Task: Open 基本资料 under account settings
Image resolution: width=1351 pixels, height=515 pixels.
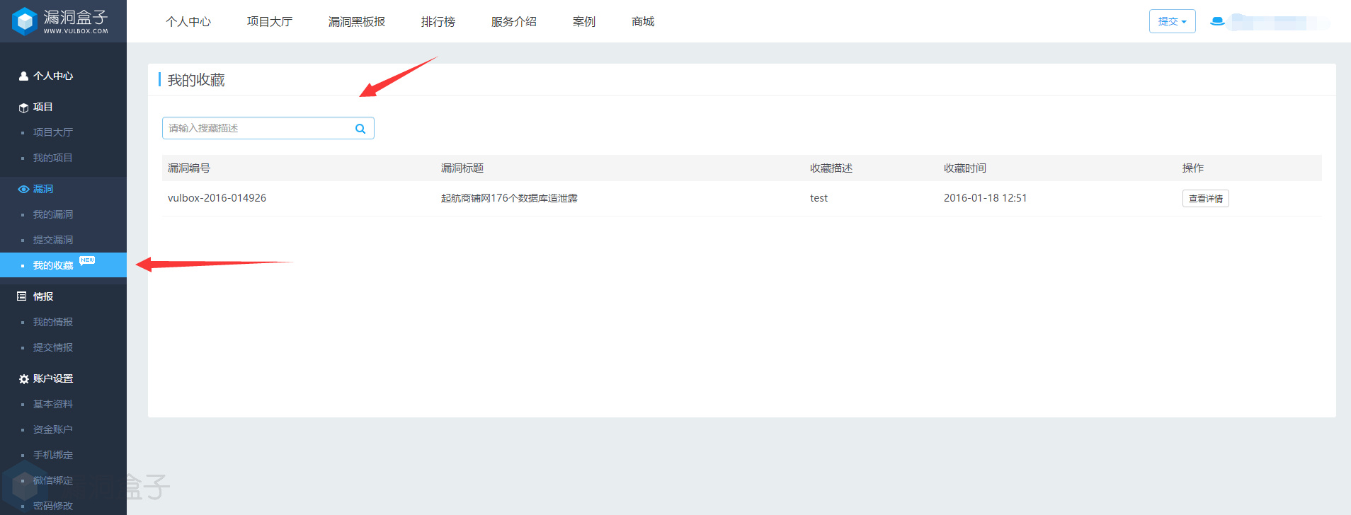Action: pos(53,404)
